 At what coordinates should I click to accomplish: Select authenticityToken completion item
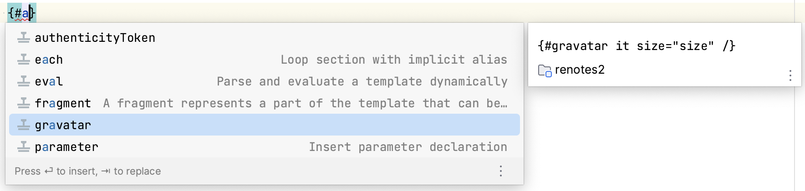[x=265, y=38]
